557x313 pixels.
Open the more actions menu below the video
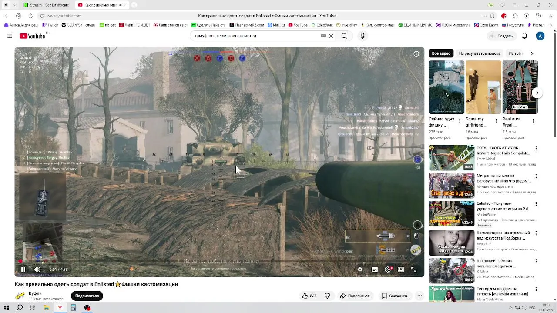pyautogui.click(x=419, y=296)
